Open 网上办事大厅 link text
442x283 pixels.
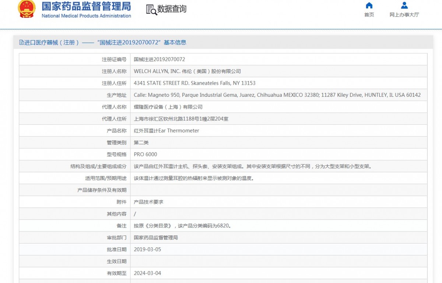coord(404,15)
